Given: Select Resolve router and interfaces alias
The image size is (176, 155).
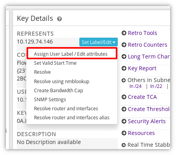Looking at the screenshot, I should pyautogui.click(x=72, y=118).
